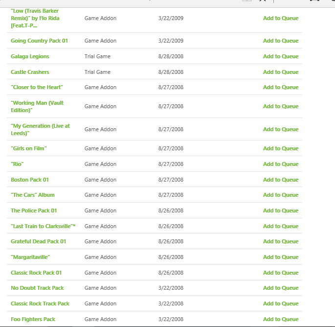
Task: Add Grateful Dead Pack 01 to queue
Action: (281, 241)
